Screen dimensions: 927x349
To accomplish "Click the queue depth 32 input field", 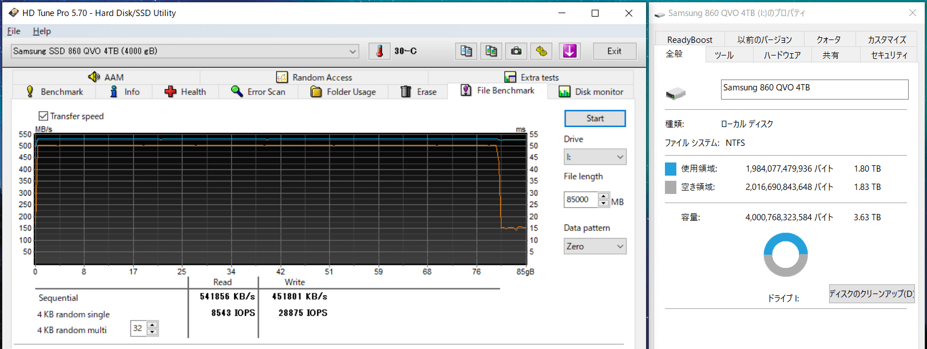I will point(138,328).
